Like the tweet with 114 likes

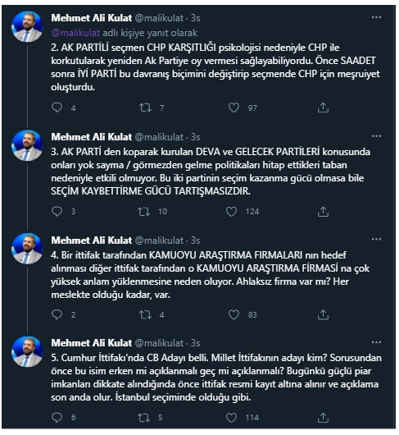pos(232,418)
